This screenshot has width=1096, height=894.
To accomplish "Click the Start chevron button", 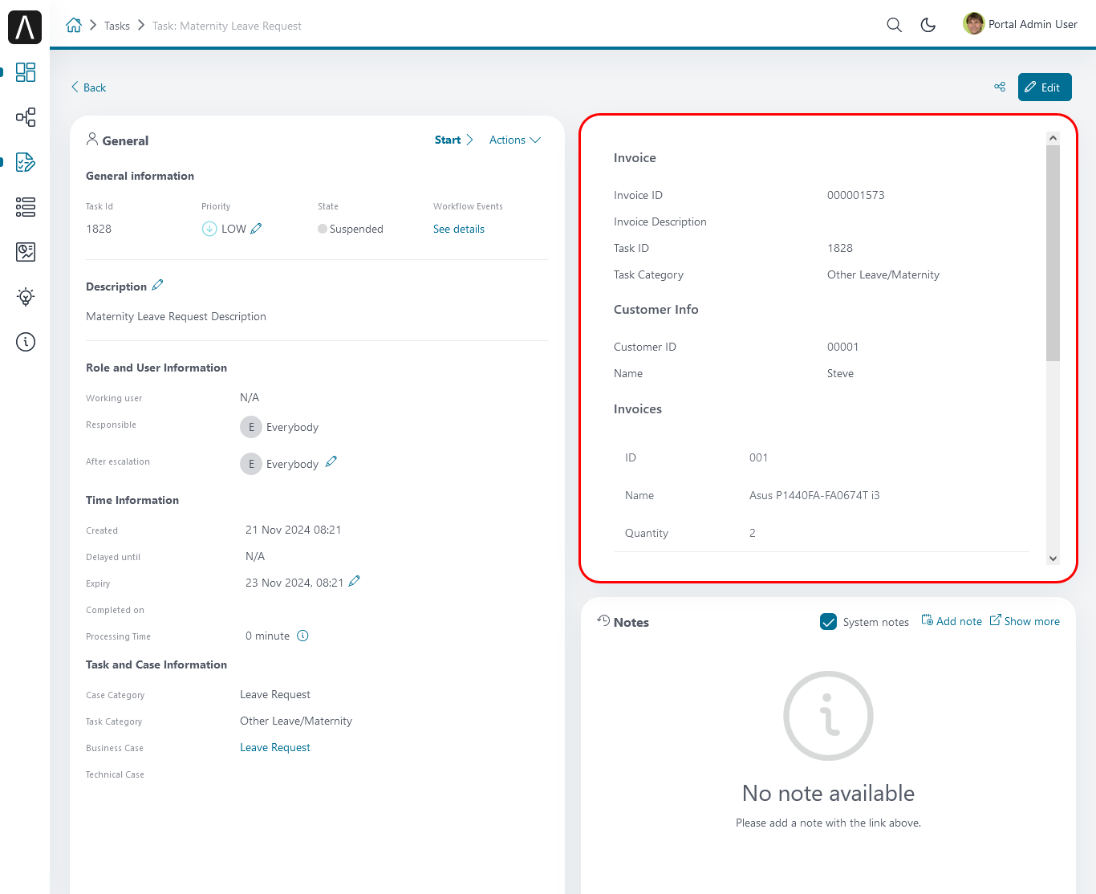I will tap(454, 140).
